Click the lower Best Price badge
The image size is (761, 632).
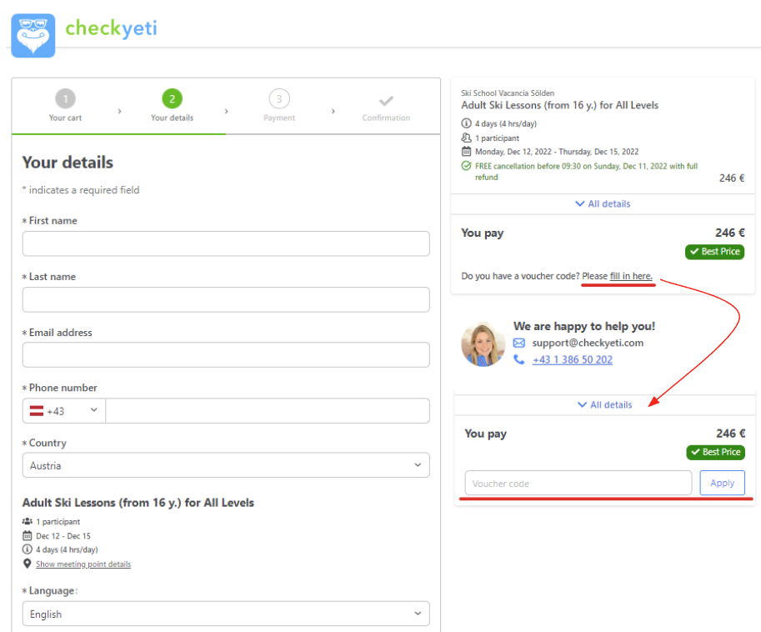(x=715, y=452)
